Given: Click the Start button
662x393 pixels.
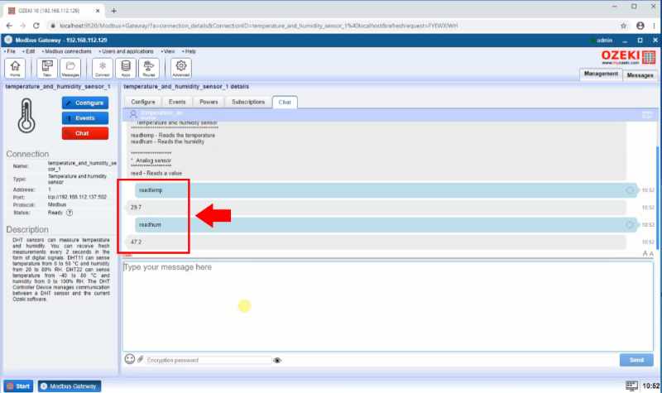Looking at the screenshot, I should tap(18, 386).
